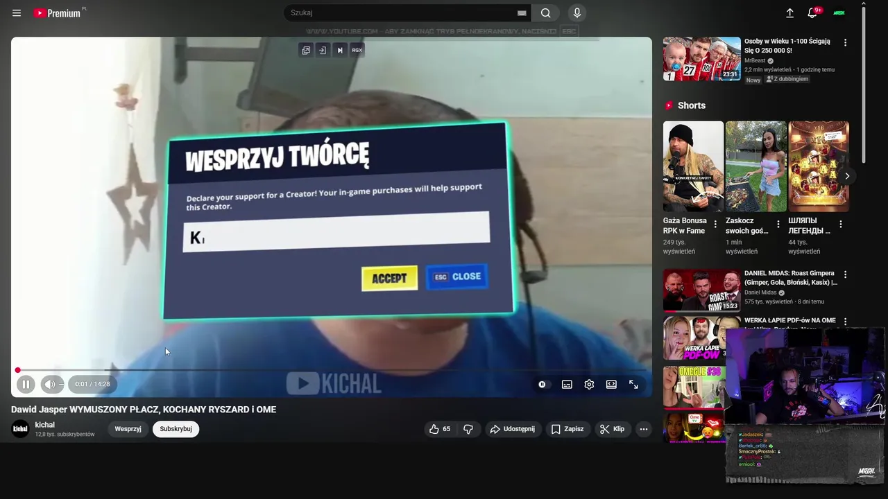
Task: Click the 0:01 / 14:28 time display
Action: pos(92,384)
